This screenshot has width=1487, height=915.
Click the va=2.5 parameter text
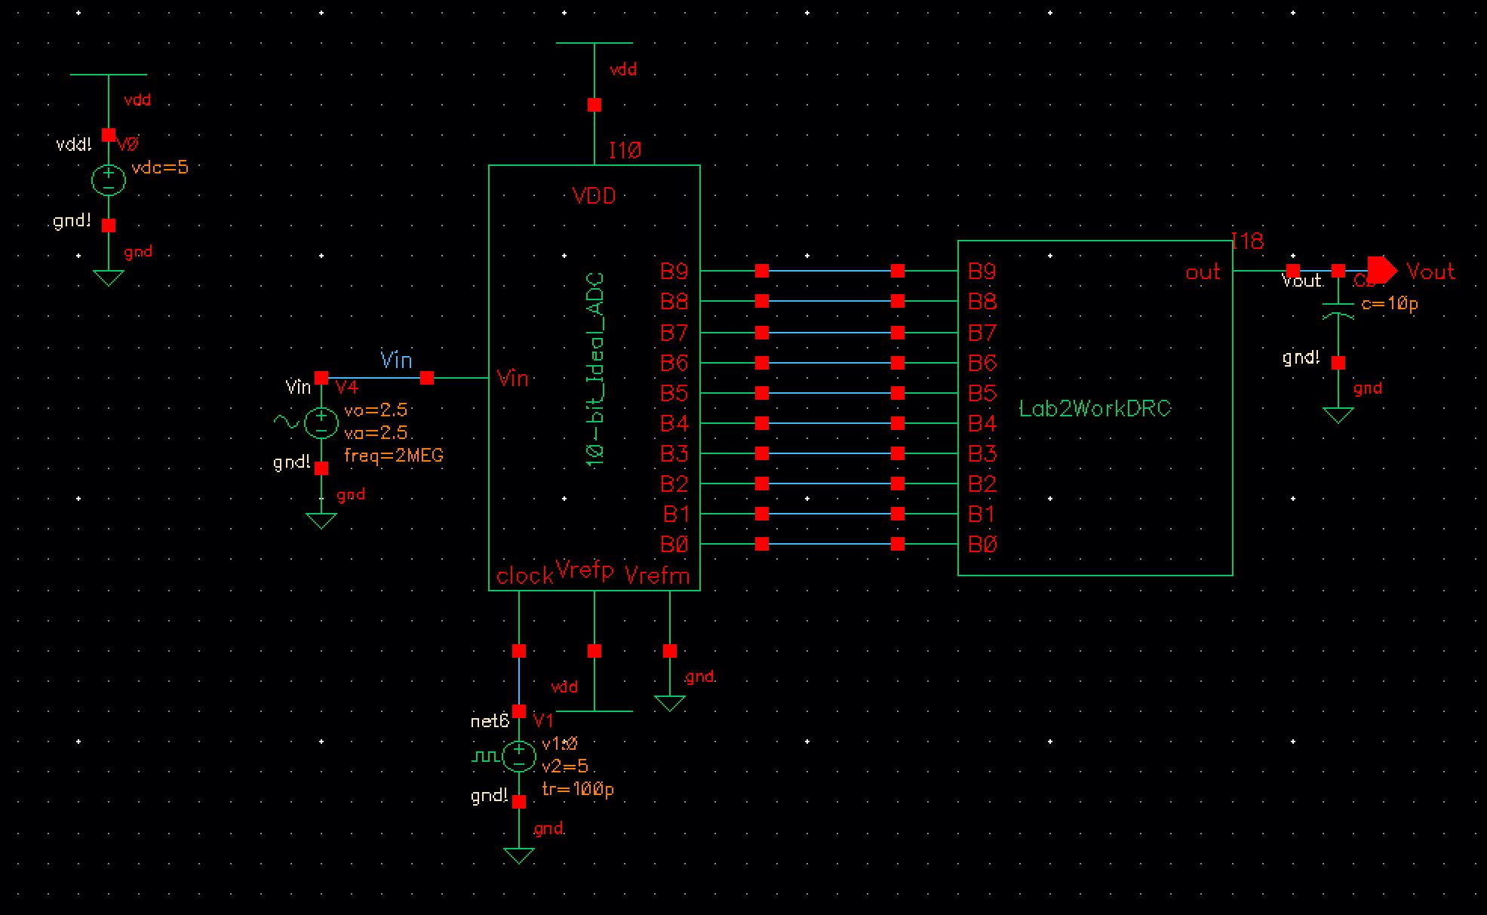tap(376, 432)
